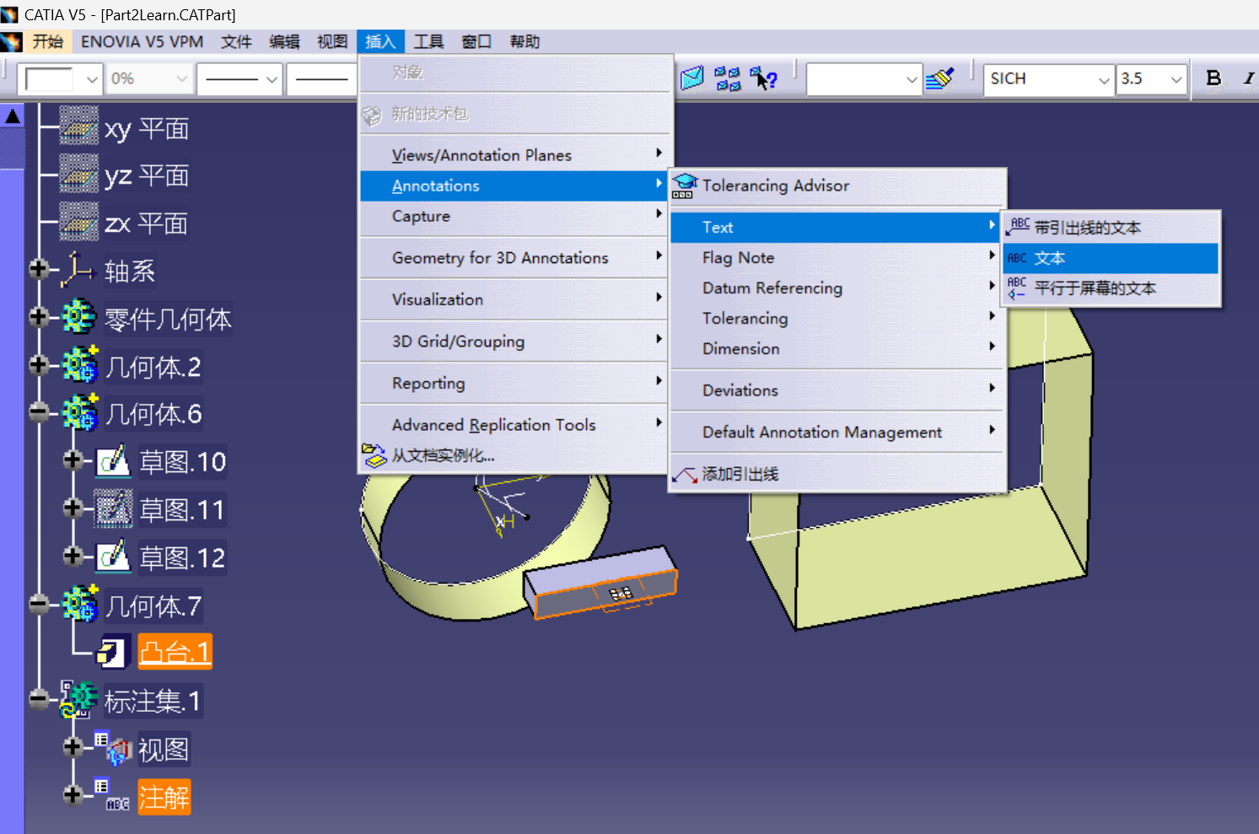Expand the 轴系 tree node
The height and width of the screenshot is (834, 1259).
tap(38, 269)
